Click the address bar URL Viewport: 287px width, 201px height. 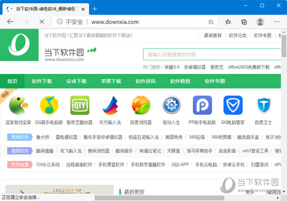(115, 22)
